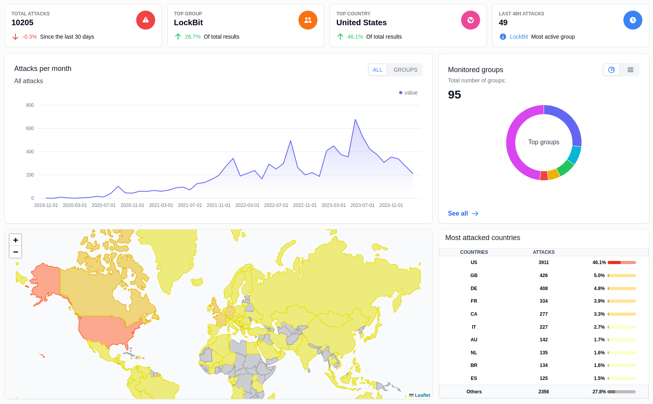Open the Leaflet attribution link
This screenshot has height=404, width=653.
click(x=422, y=395)
